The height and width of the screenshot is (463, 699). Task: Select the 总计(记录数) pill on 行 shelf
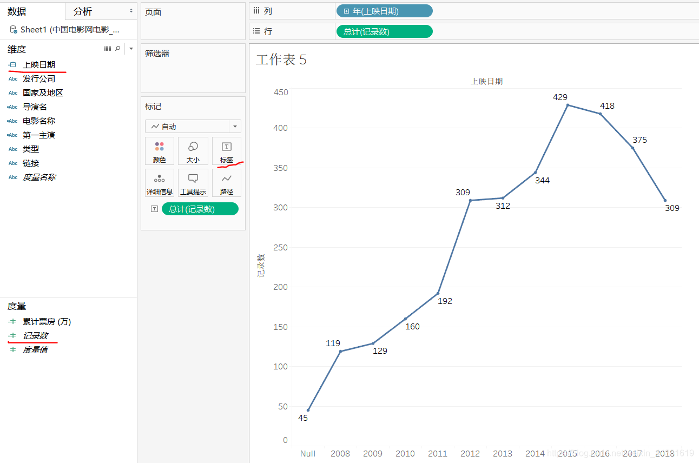pyautogui.click(x=385, y=31)
